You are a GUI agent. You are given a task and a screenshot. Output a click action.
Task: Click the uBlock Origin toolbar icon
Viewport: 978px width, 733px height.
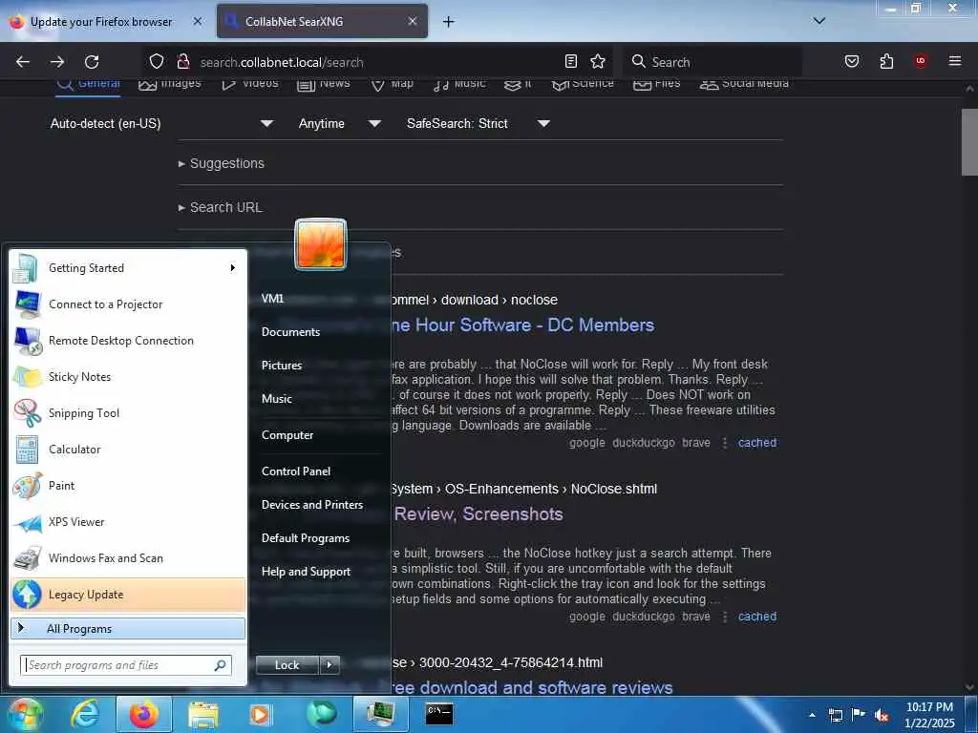pyautogui.click(x=921, y=61)
